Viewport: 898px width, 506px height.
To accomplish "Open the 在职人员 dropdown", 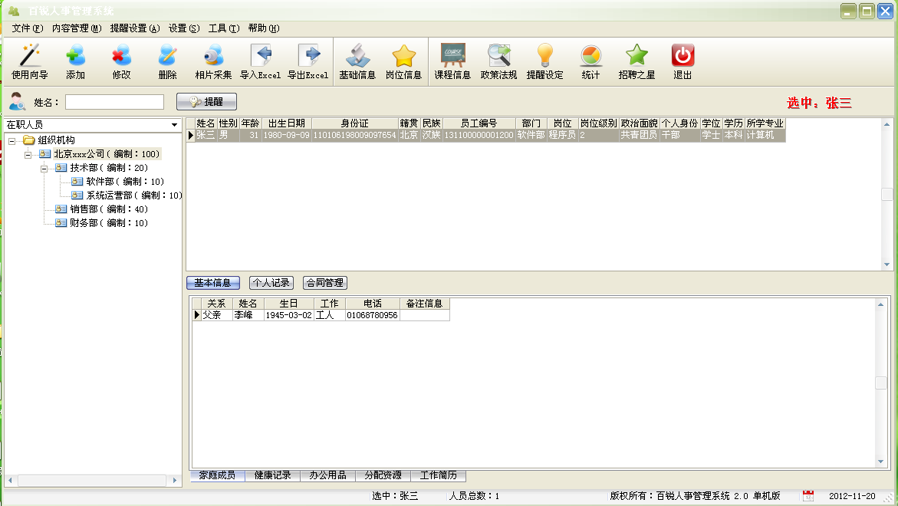I will coord(174,125).
